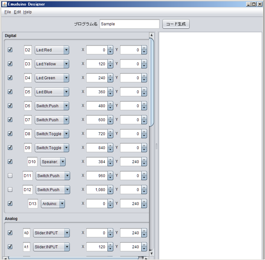Uncheck the D3 pin checkbox

coord(10,64)
